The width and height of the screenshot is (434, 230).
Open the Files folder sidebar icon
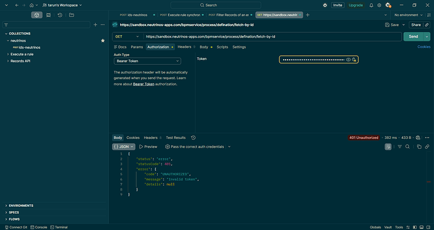72,15
